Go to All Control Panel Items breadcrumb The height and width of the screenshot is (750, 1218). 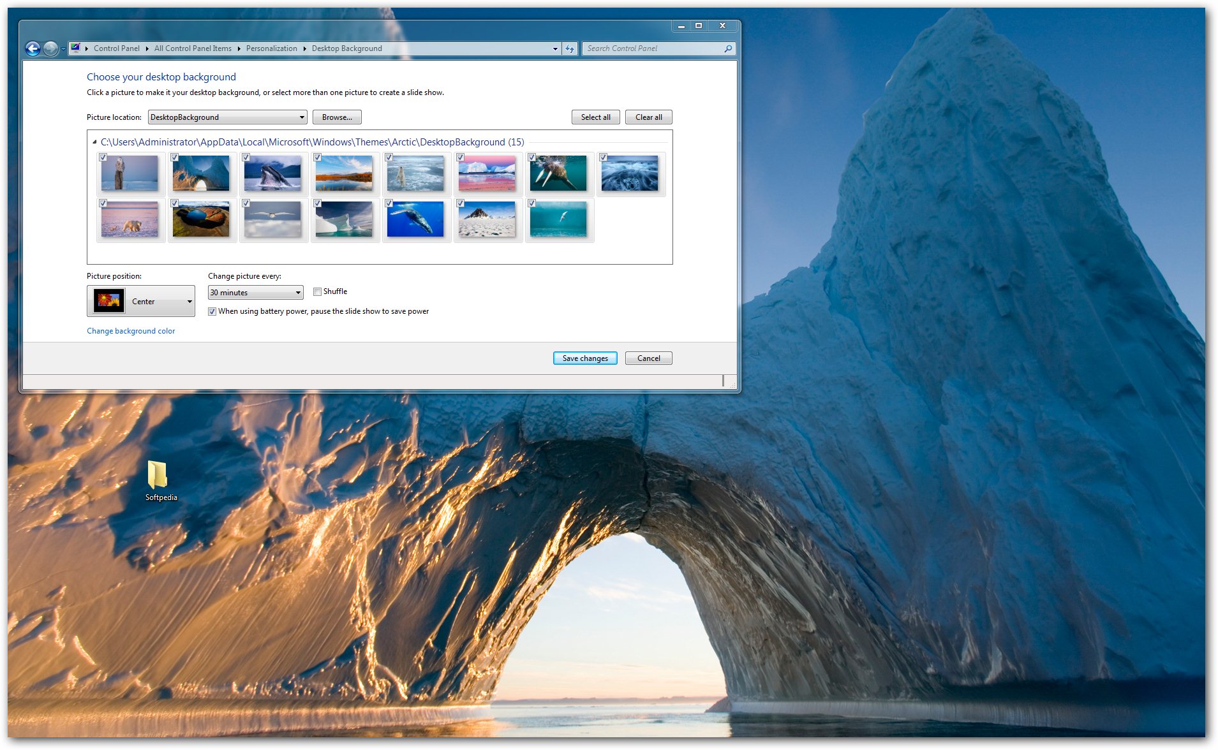pyautogui.click(x=193, y=48)
